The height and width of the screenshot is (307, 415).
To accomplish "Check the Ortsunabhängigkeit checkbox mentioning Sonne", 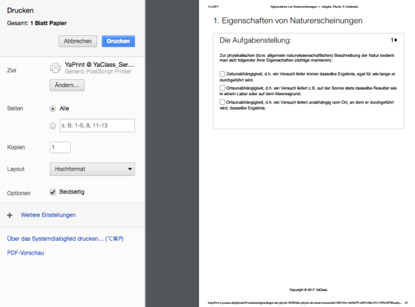I will click(222, 88).
